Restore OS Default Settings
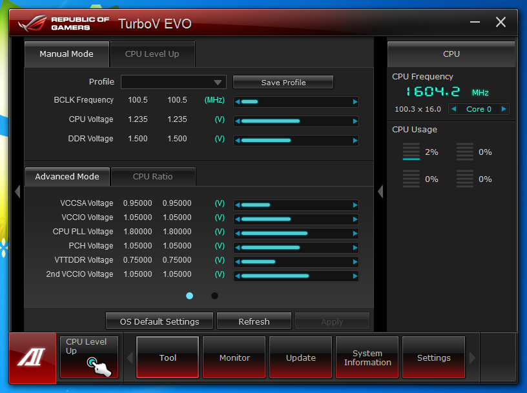527x393 pixels. coord(160,321)
